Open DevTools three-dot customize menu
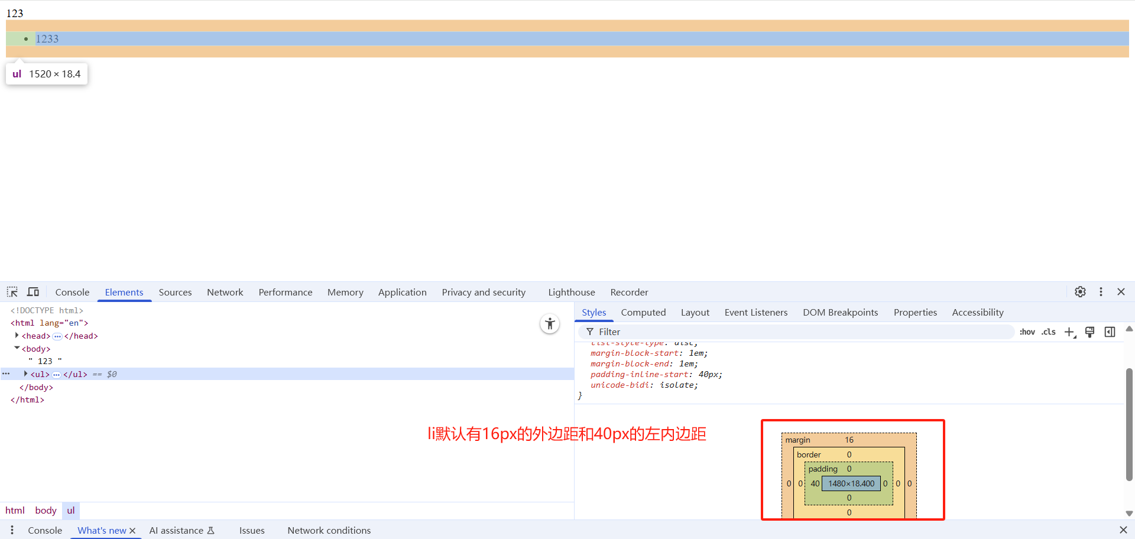The image size is (1135, 539). tap(1101, 292)
